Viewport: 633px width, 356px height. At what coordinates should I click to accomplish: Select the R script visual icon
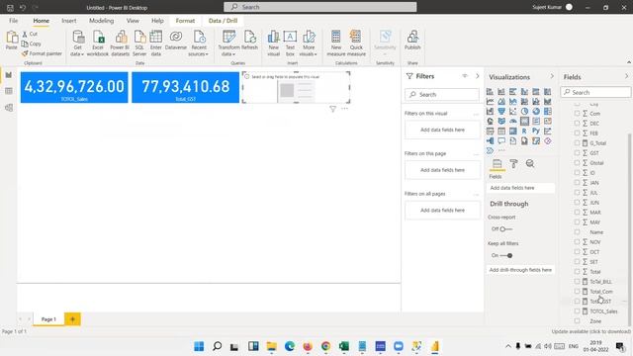[x=524, y=131]
